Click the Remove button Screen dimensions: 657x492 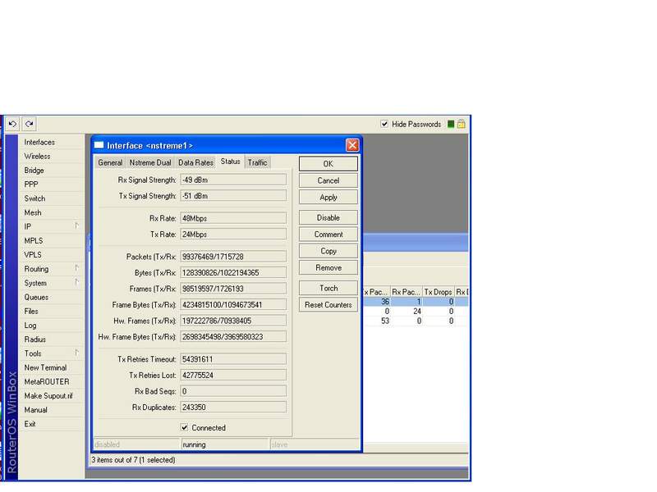[328, 268]
